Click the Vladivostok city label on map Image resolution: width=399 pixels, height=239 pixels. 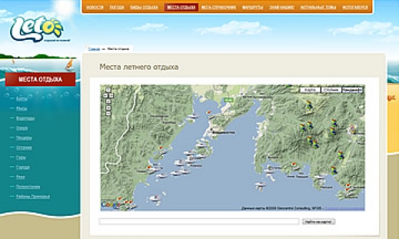(x=223, y=132)
